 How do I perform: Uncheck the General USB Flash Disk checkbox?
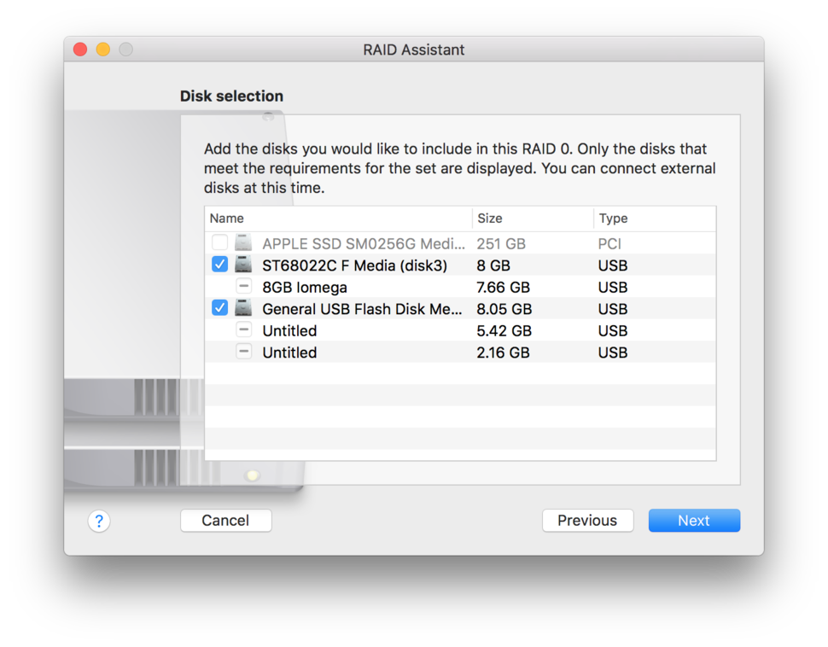pyautogui.click(x=219, y=307)
